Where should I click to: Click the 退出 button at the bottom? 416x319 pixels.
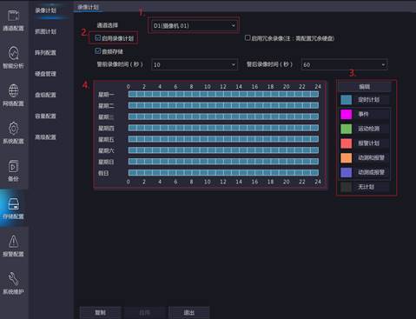189,312
